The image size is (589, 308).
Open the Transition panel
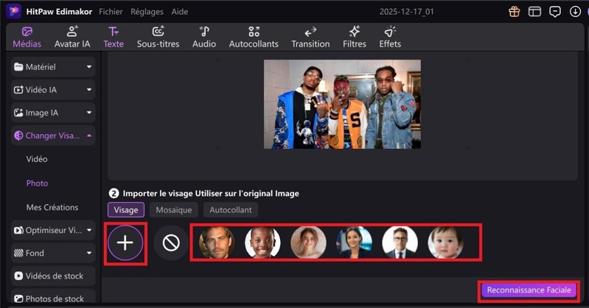tap(310, 37)
